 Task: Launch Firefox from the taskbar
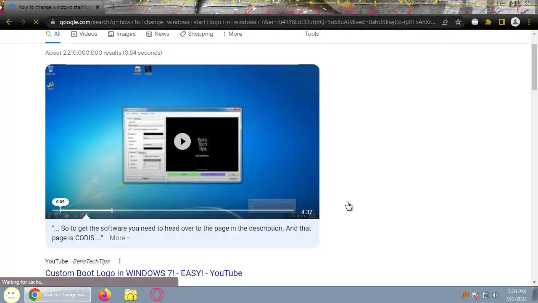click(105, 295)
